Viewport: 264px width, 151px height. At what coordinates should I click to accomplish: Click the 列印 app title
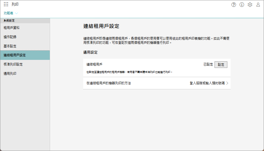click(x=15, y=4)
